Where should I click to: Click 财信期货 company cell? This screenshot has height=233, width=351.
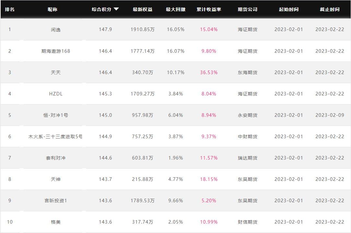[x=248, y=222]
